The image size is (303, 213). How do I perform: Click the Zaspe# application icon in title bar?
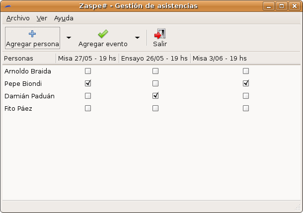point(7,6)
